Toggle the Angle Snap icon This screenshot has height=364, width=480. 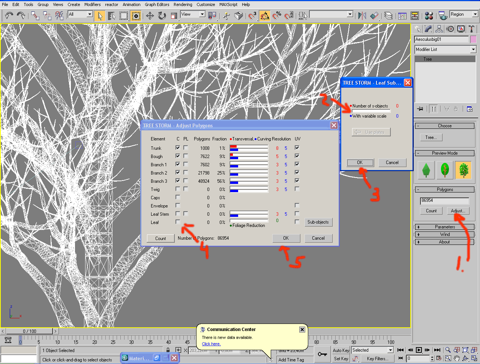click(264, 15)
